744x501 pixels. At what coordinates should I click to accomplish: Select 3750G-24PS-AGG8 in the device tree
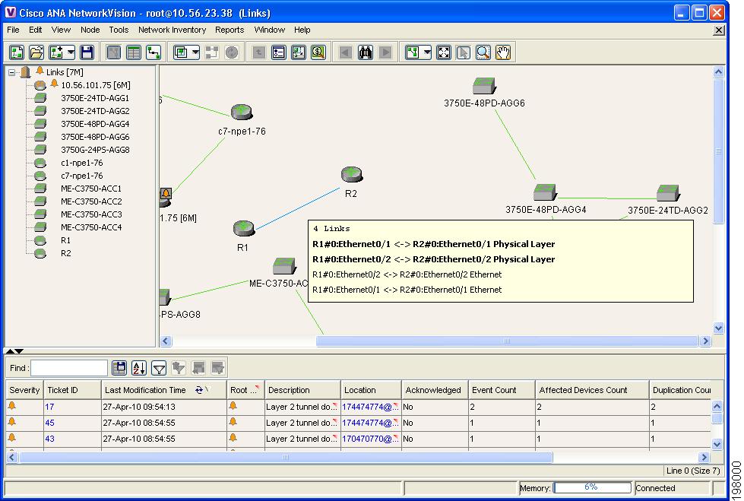click(x=95, y=150)
